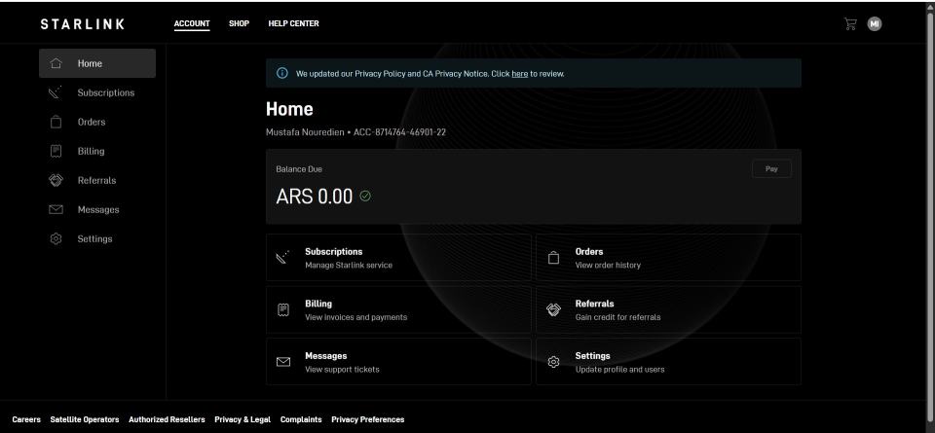Open the MI user avatar menu
The height and width of the screenshot is (433, 935).
pos(875,23)
